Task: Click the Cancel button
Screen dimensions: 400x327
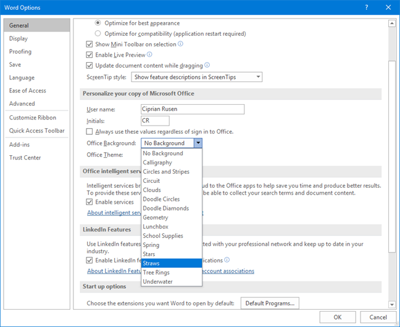Action: (x=378, y=317)
